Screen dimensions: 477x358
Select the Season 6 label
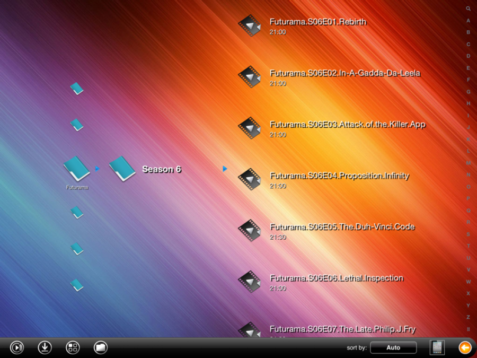click(x=162, y=169)
